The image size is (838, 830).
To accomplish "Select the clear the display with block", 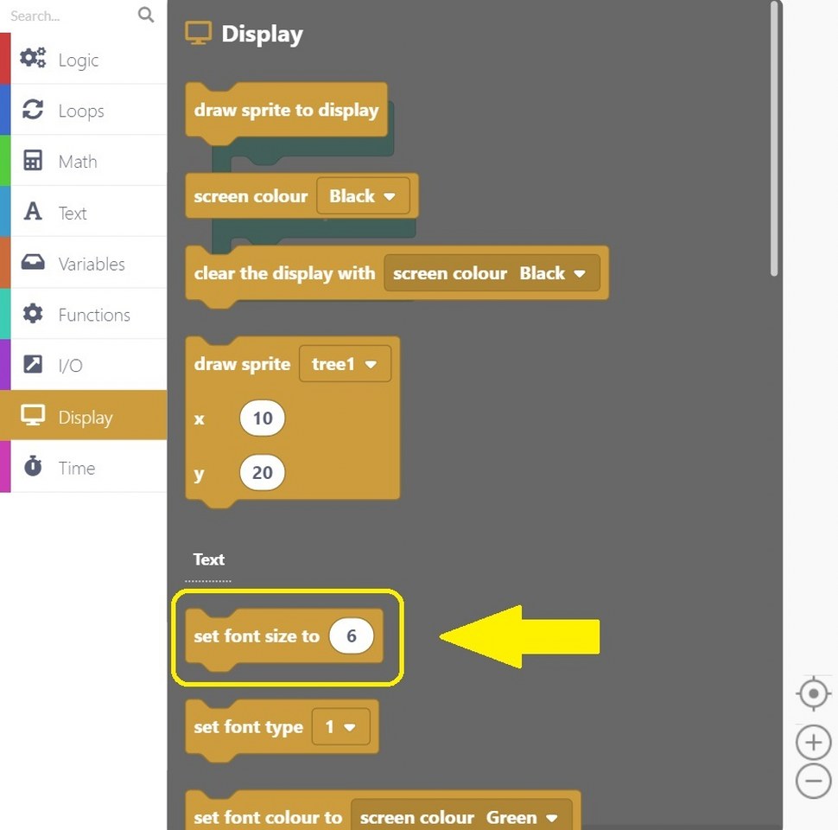I will click(x=284, y=273).
